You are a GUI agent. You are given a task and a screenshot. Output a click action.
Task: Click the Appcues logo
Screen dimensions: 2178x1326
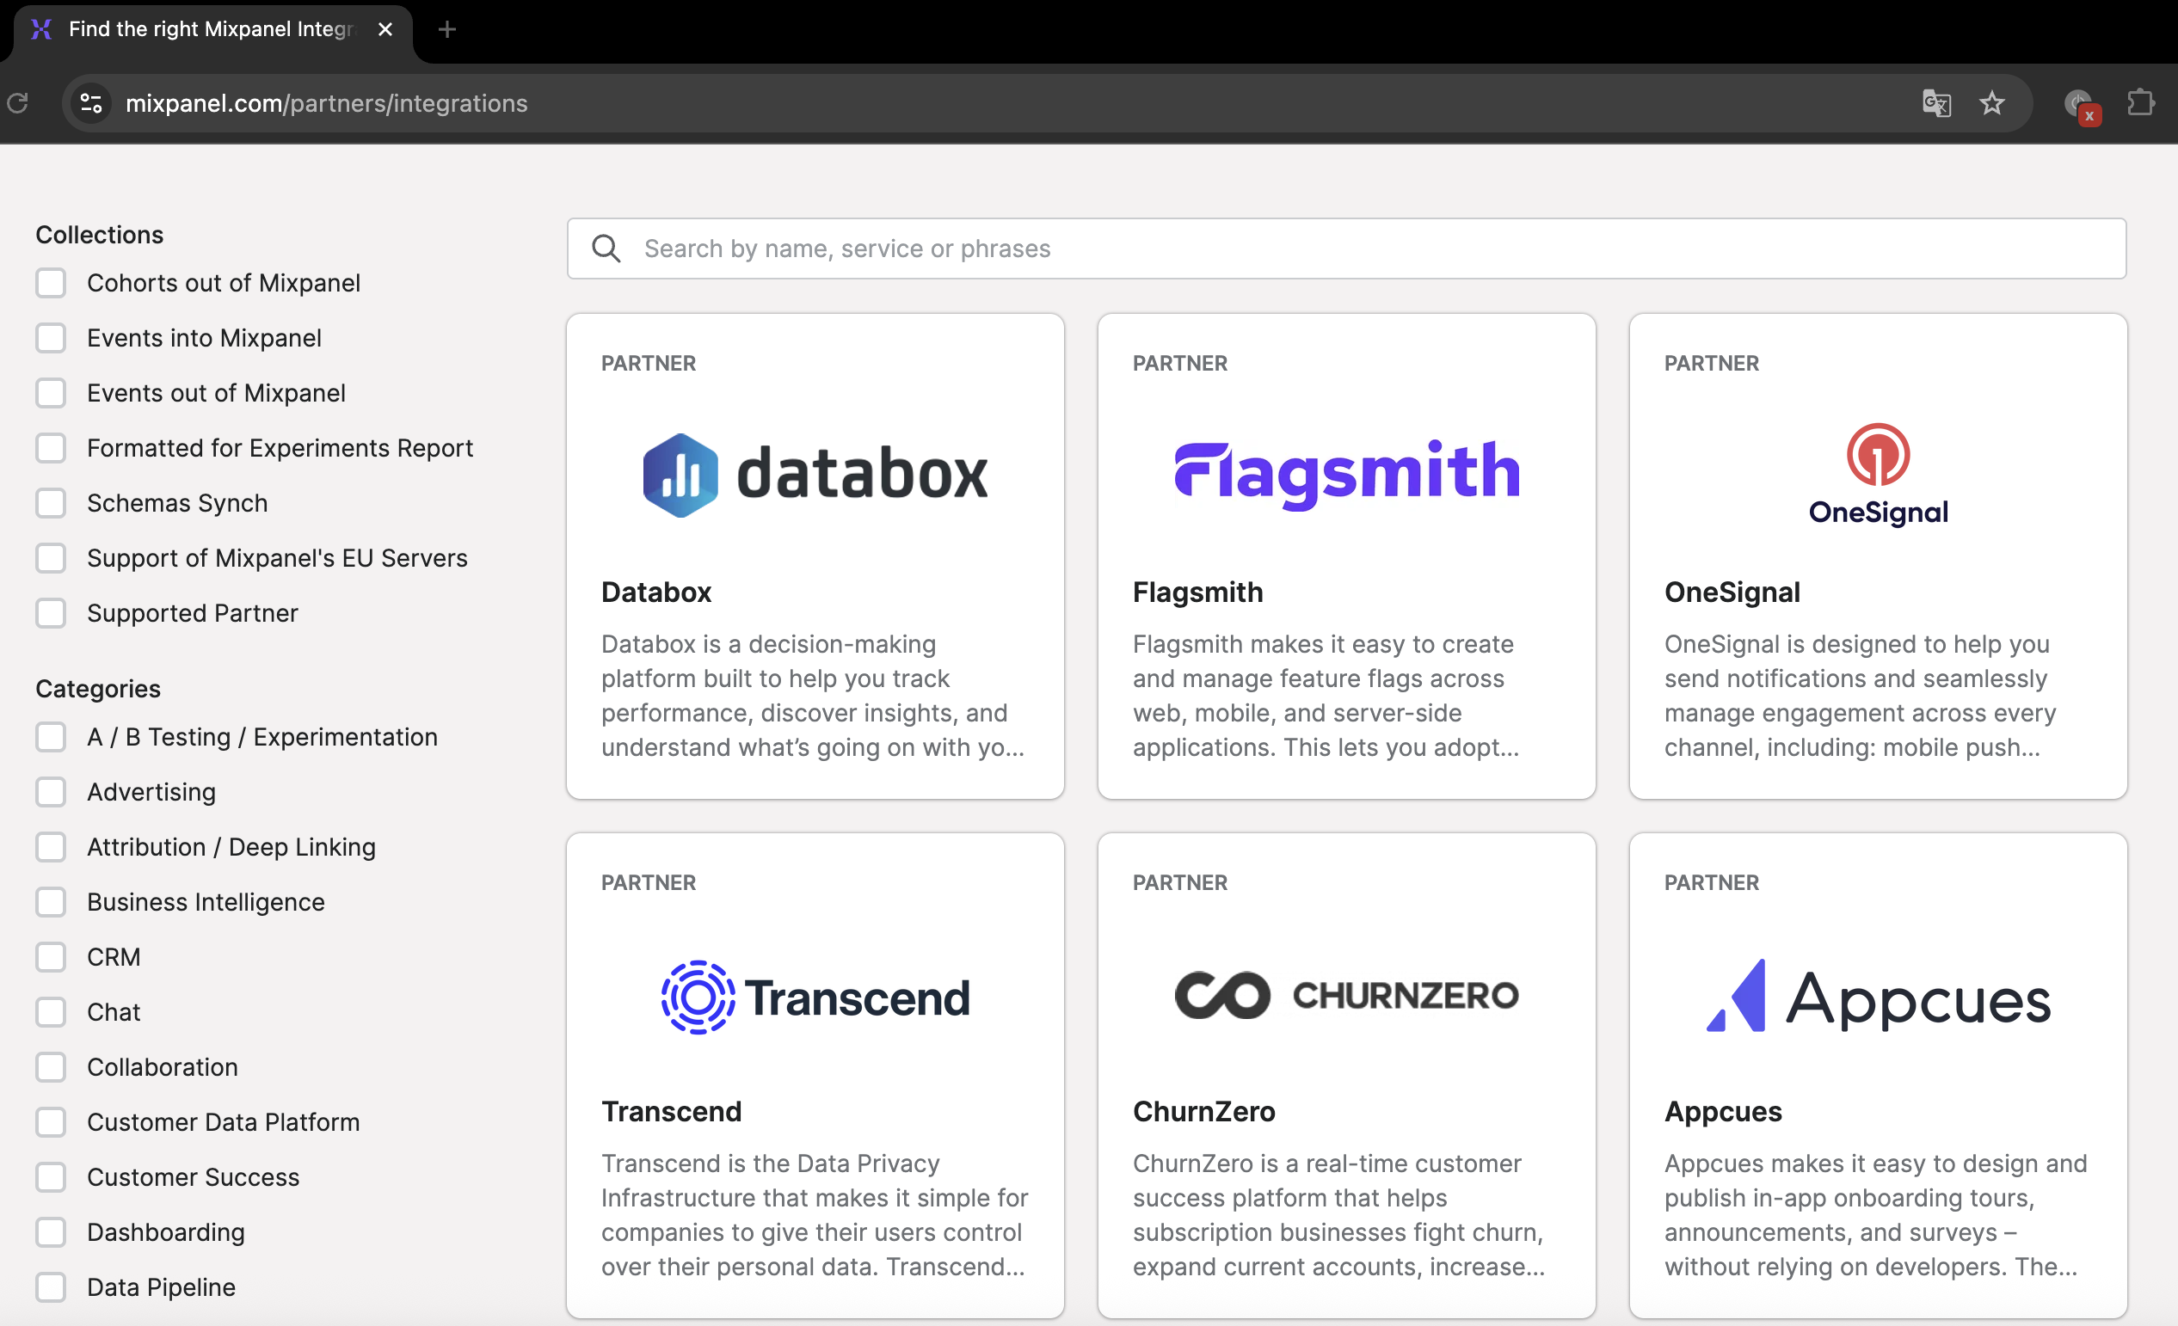pos(1878,997)
